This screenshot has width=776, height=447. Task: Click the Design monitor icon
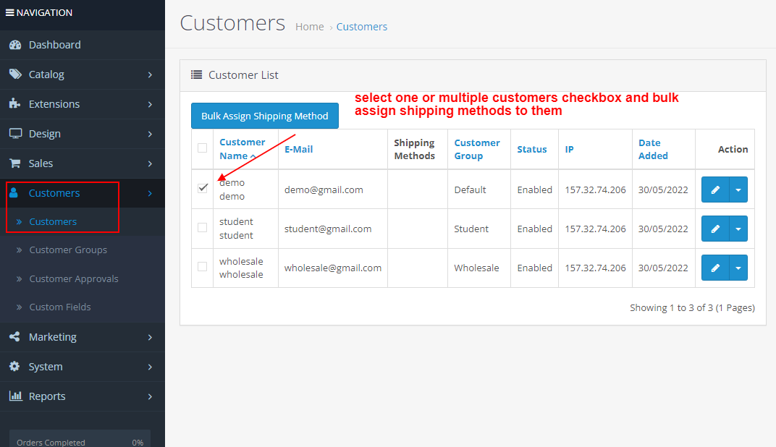15,133
